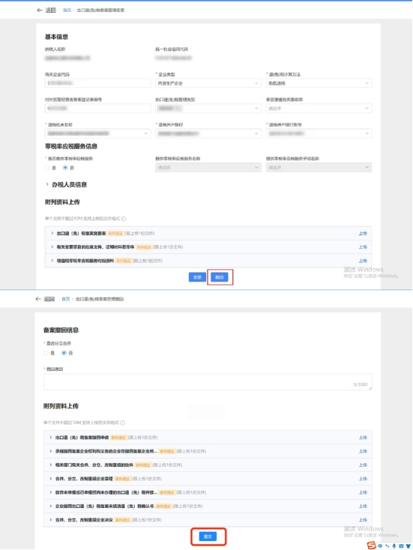
Task: Click 首页 in the top breadcrumb
Action: click(67, 10)
